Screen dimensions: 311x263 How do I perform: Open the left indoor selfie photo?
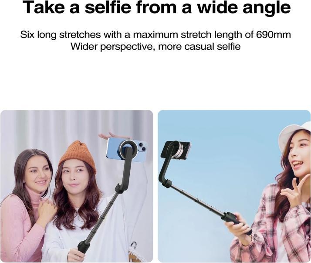pos(77,186)
